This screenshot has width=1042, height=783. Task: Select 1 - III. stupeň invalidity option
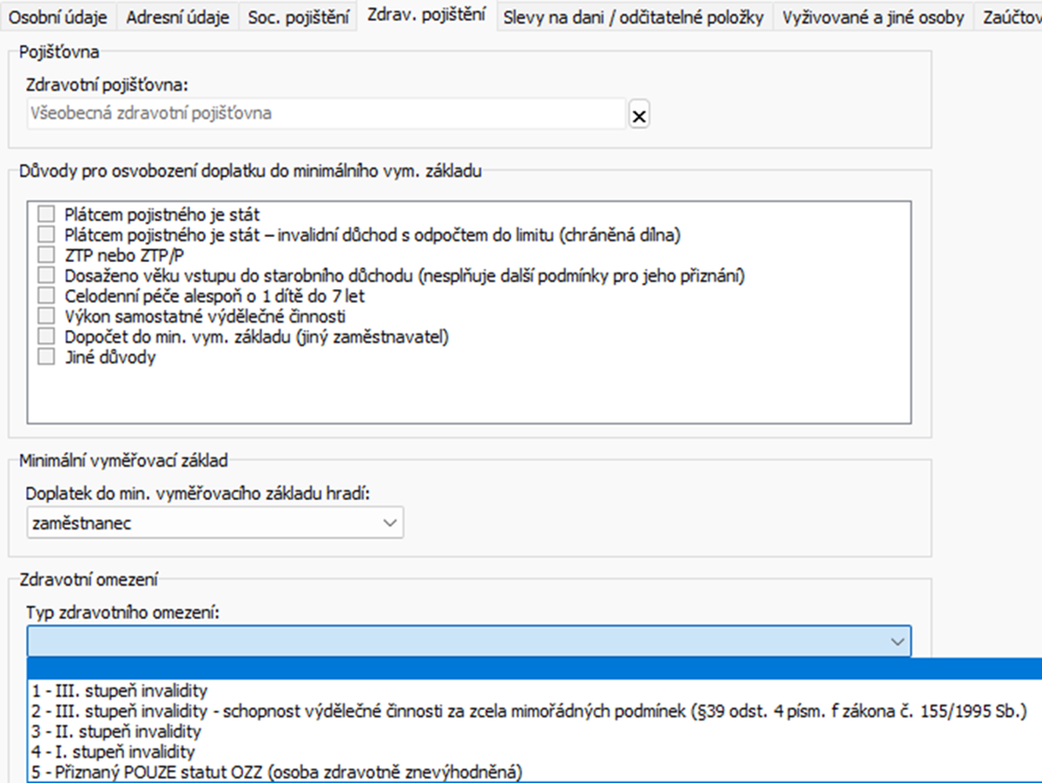[x=120, y=691]
